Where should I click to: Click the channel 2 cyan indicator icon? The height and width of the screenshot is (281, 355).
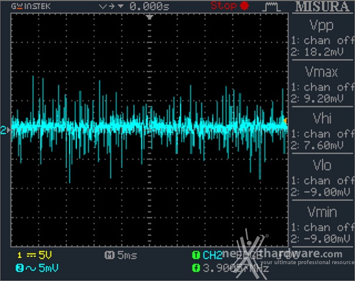pos(19,268)
